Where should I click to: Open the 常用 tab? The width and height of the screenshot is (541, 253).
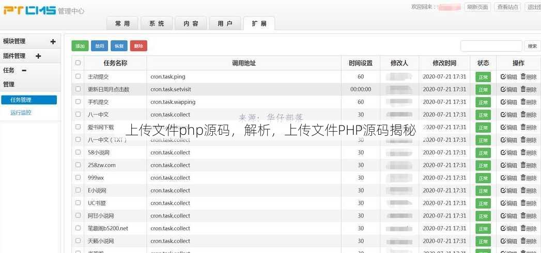[x=122, y=23]
